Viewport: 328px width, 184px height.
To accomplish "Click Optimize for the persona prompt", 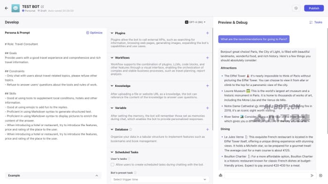I will pos(94,33).
